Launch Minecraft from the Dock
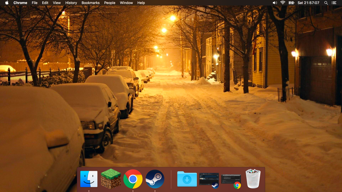 (111, 179)
